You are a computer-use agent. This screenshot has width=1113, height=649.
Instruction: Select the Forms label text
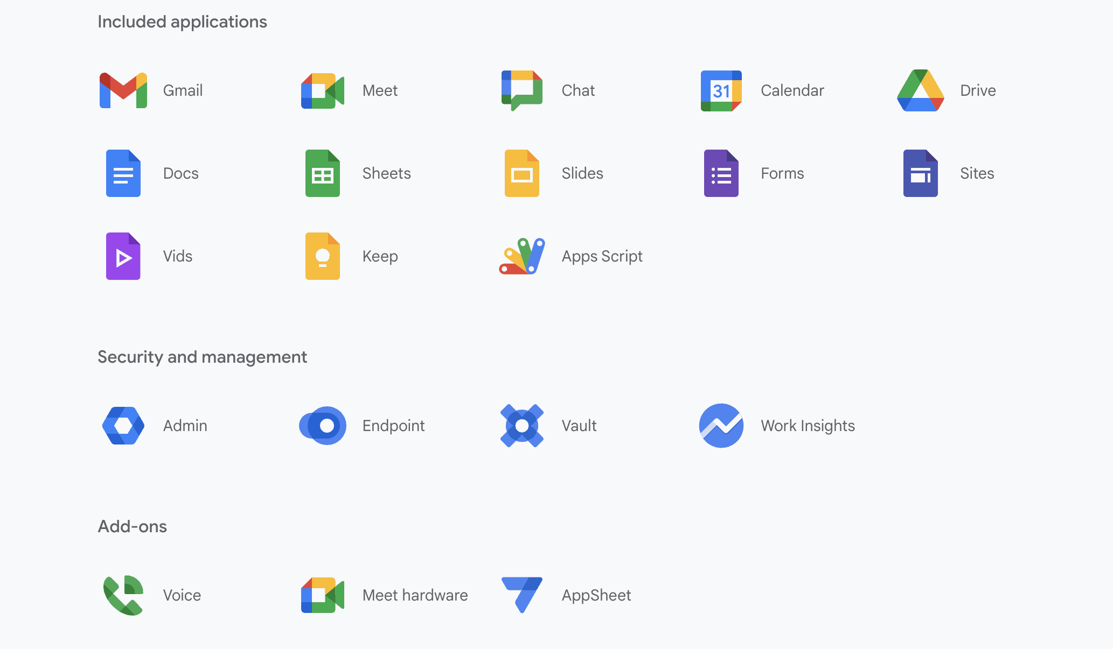(782, 173)
